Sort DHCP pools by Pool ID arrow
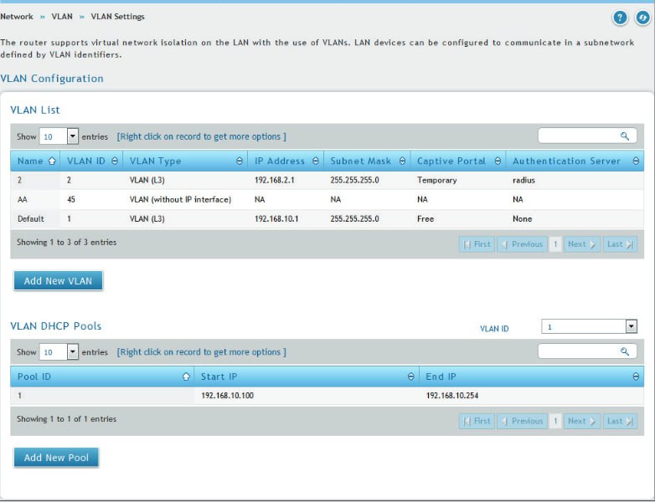This screenshot has width=655, height=502. click(x=186, y=376)
